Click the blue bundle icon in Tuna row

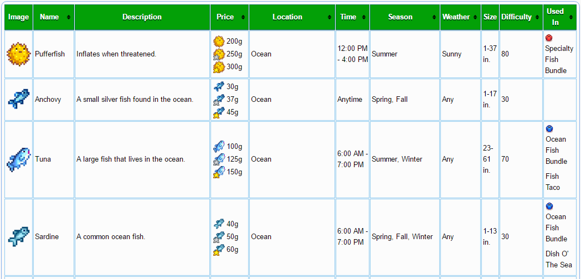click(549, 129)
